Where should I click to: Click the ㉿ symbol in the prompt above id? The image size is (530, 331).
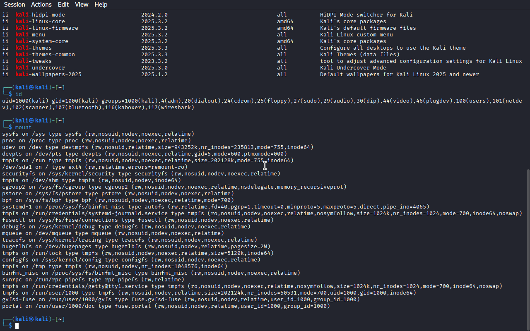pos(31,88)
